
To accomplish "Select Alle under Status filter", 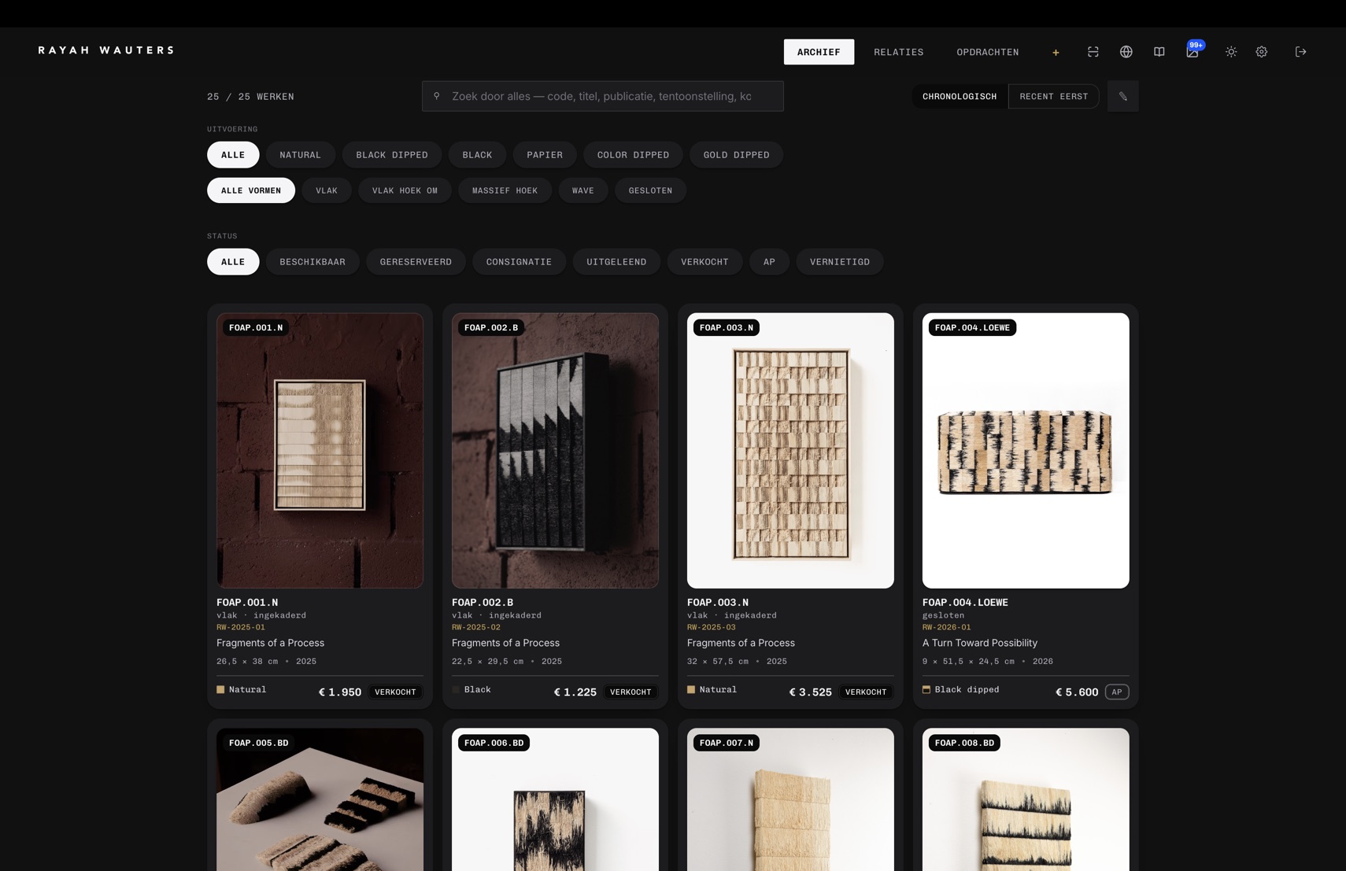I will [x=233, y=262].
